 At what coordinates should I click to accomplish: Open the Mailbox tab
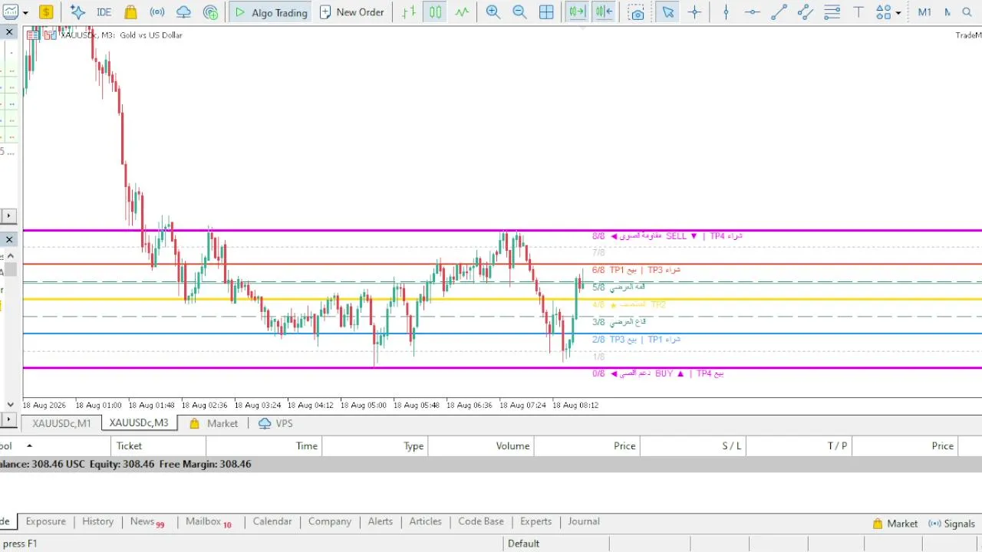coord(208,522)
